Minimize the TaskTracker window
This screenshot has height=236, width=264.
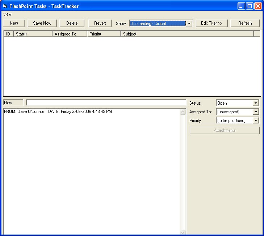coord(241,6)
